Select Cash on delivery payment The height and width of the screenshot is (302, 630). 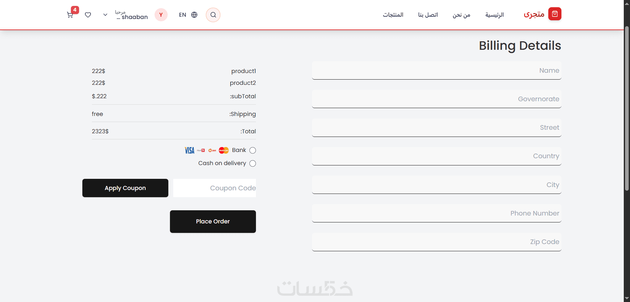point(253,163)
